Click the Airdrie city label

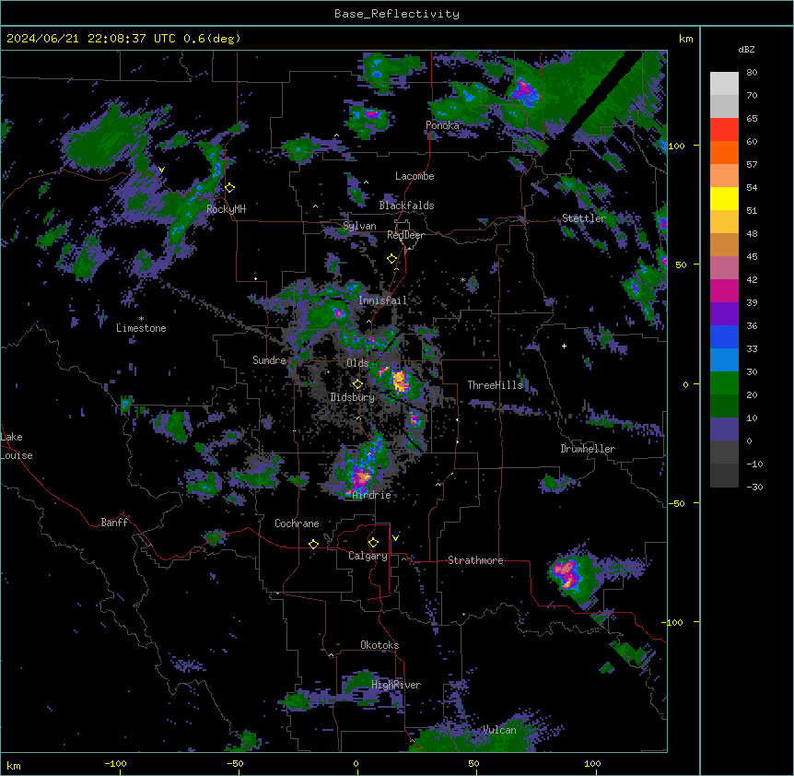372,495
